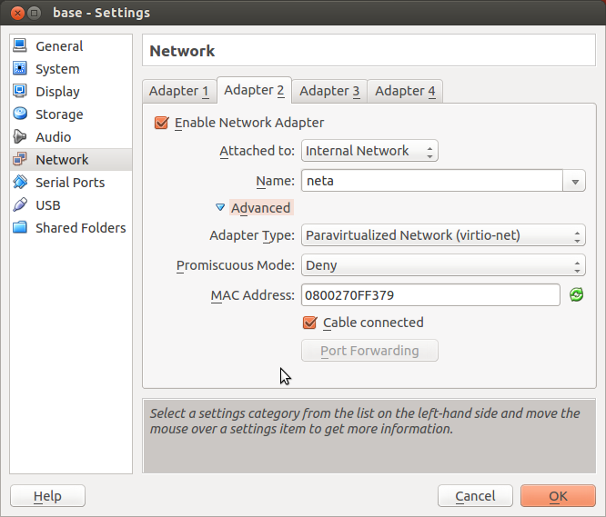606x517 pixels.
Task: Change the Promiscuous Mode dropdown
Action: [x=442, y=265]
